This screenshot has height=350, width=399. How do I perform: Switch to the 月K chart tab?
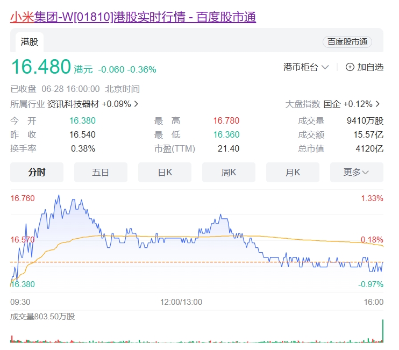point(293,172)
